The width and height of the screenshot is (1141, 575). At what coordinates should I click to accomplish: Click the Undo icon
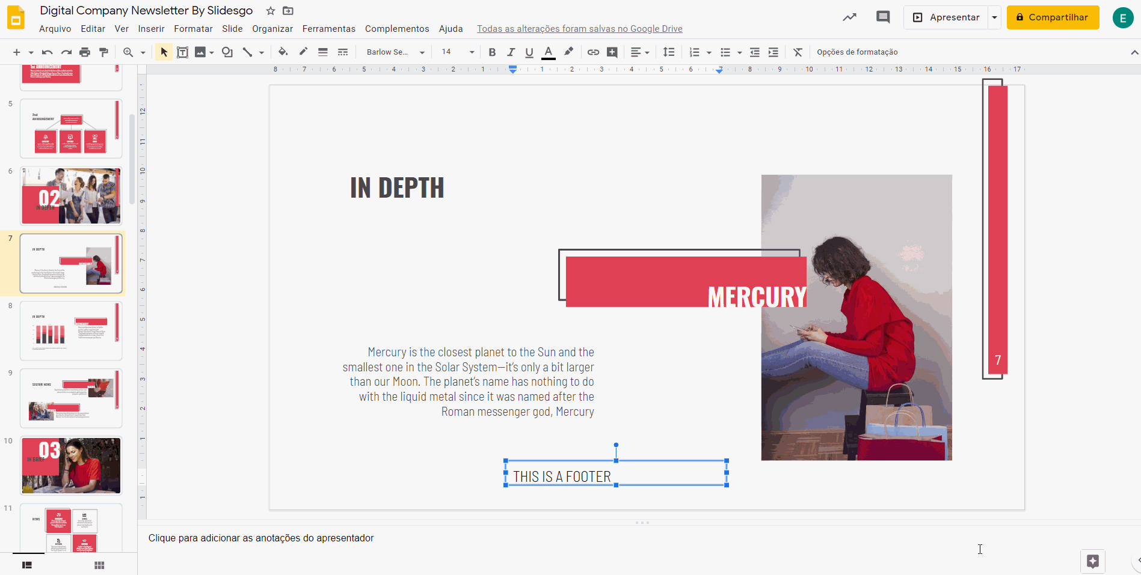click(x=48, y=52)
